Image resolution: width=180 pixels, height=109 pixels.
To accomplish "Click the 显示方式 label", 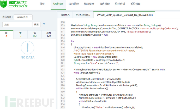I will pyautogui.click(x=8, y=17).
